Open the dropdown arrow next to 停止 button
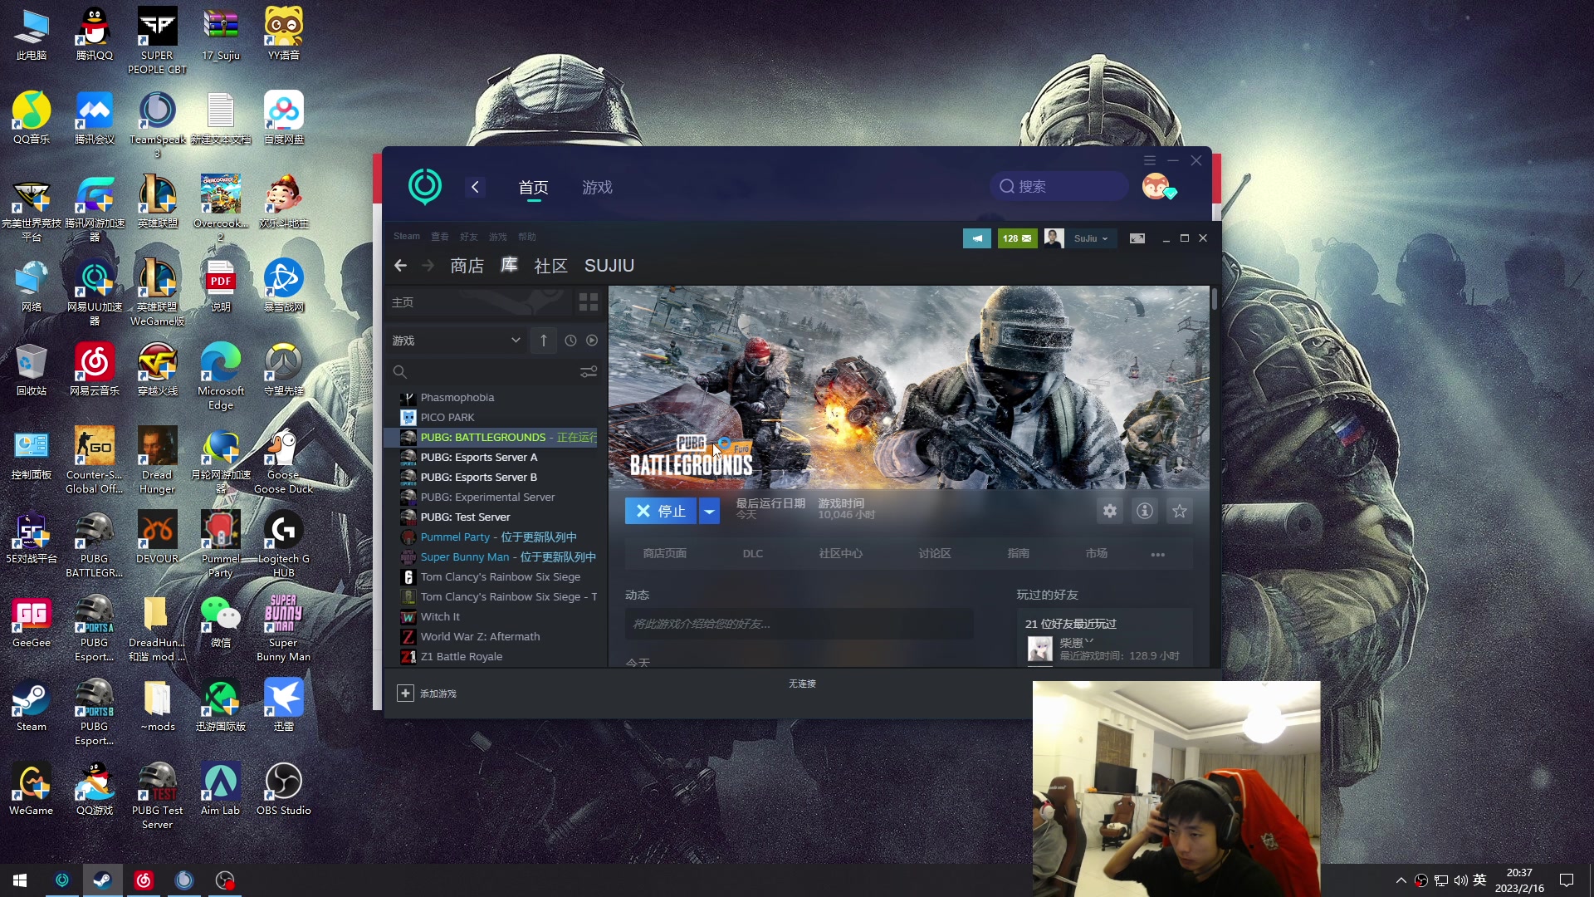 point(709,512)
